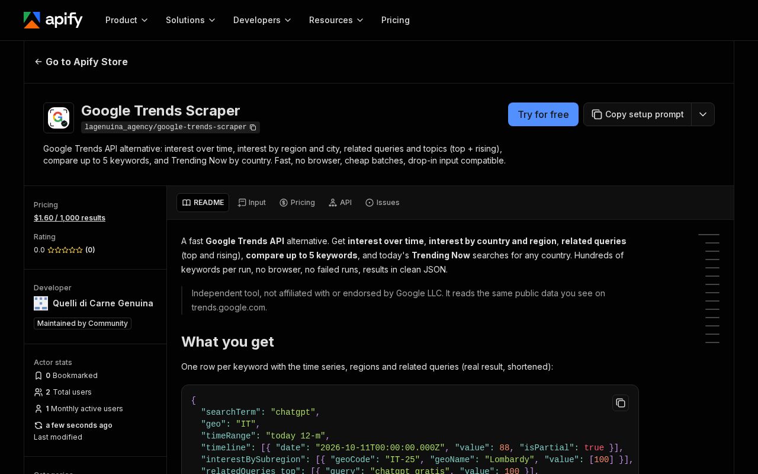Click the Quelli di Carne Genuina avatar
Viewport: 758px width, 474px height.
41,303
